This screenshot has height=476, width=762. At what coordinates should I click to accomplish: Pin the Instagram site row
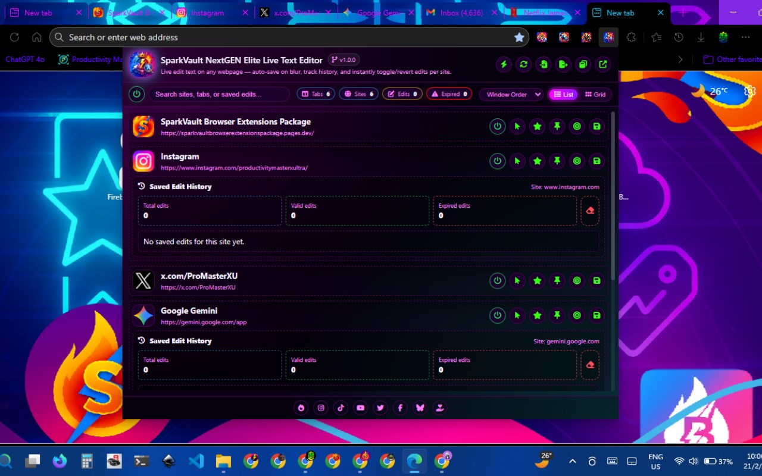coord(557,161)
